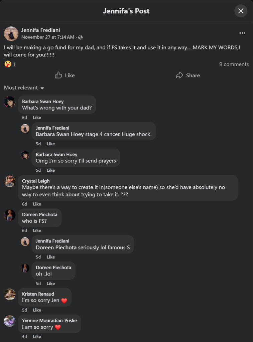Screen dimensions: 253x342
Task: Click the thumbs-up Like icon on post
Action: click(x=58, y=75)
